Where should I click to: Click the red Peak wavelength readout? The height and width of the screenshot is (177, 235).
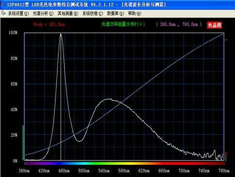pos(49,24)
